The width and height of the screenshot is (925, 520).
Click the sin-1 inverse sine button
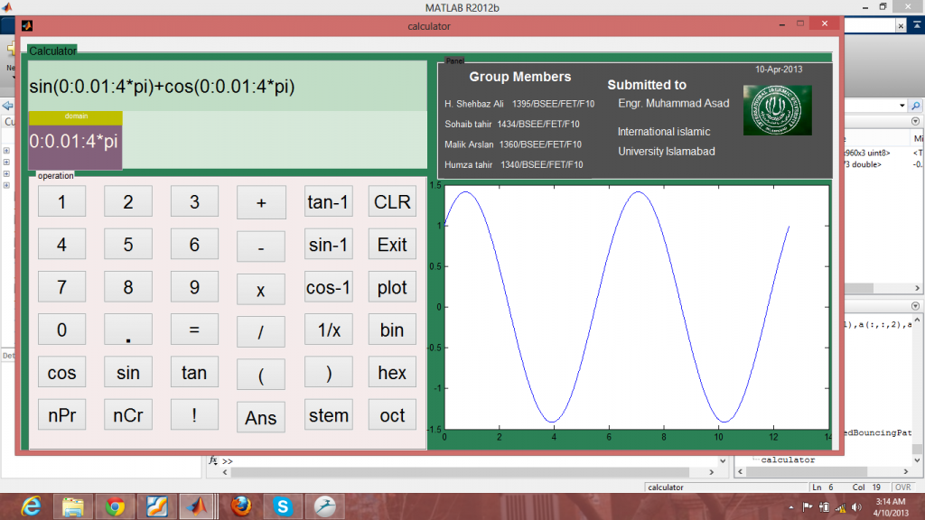329,244
